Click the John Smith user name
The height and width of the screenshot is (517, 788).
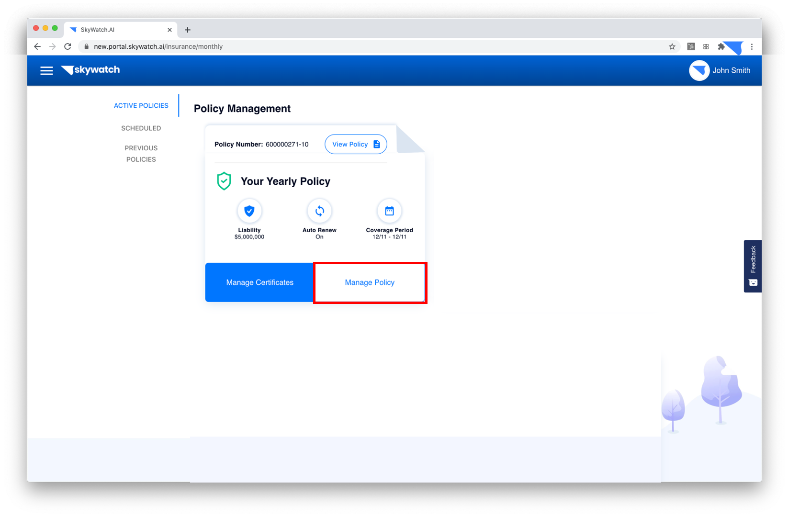[x=731, y=70]
